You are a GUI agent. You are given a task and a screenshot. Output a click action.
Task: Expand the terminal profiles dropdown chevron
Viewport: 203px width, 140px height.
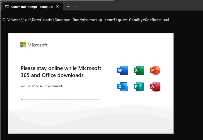pyautogui.click(x=76, y=7)
